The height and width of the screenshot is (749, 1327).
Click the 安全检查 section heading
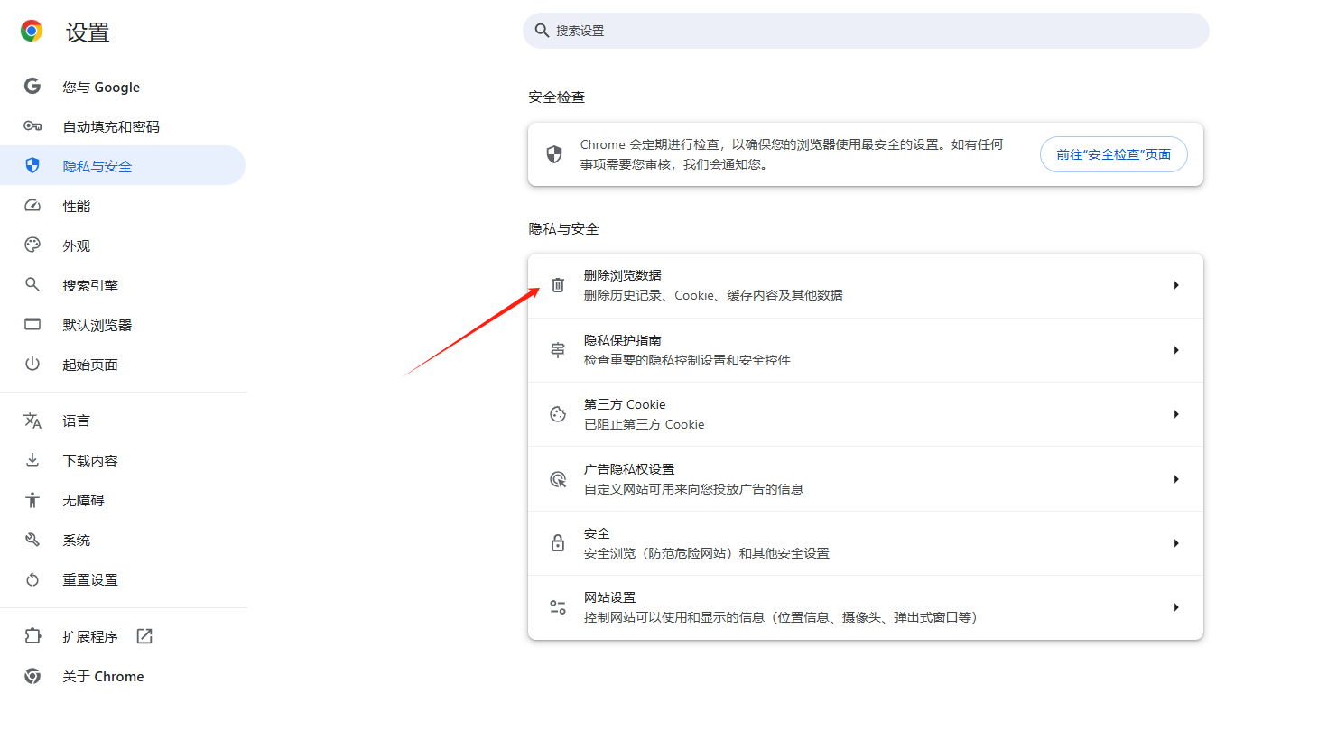pyautogui.click(x=557, y=97)
